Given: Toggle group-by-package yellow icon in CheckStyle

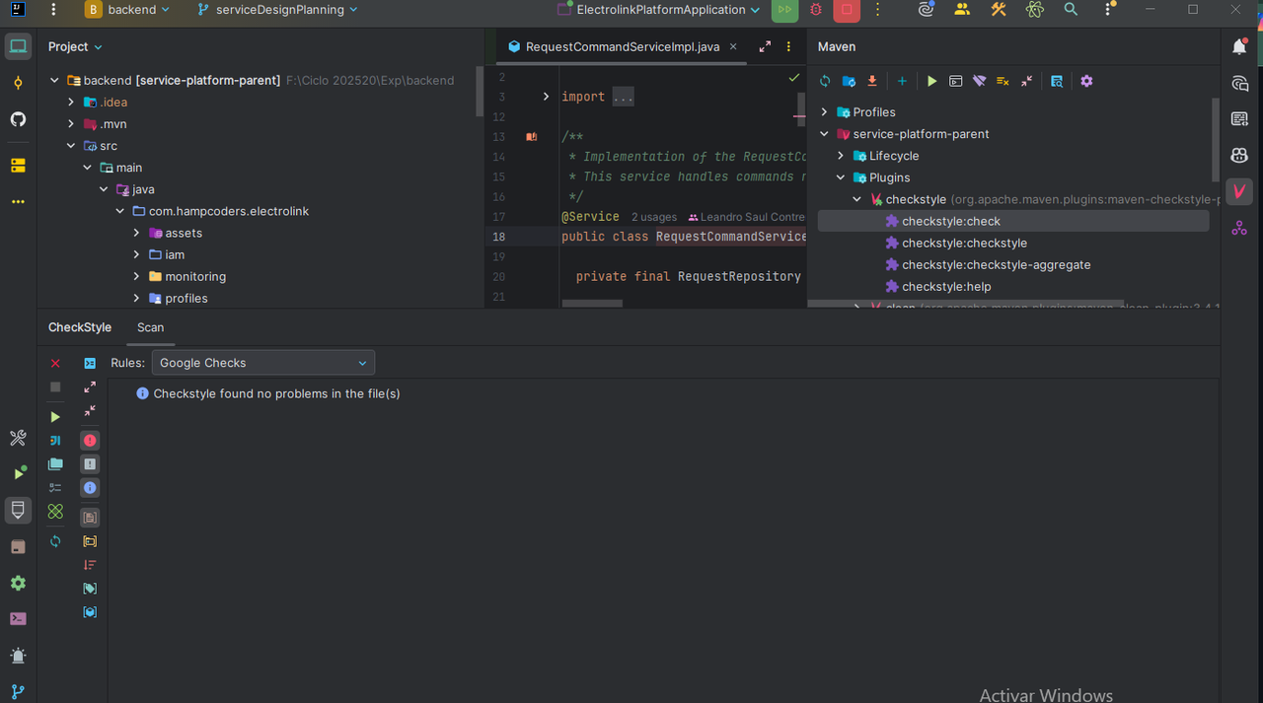Looking at the screenshot, I should [x=90, y=541].
